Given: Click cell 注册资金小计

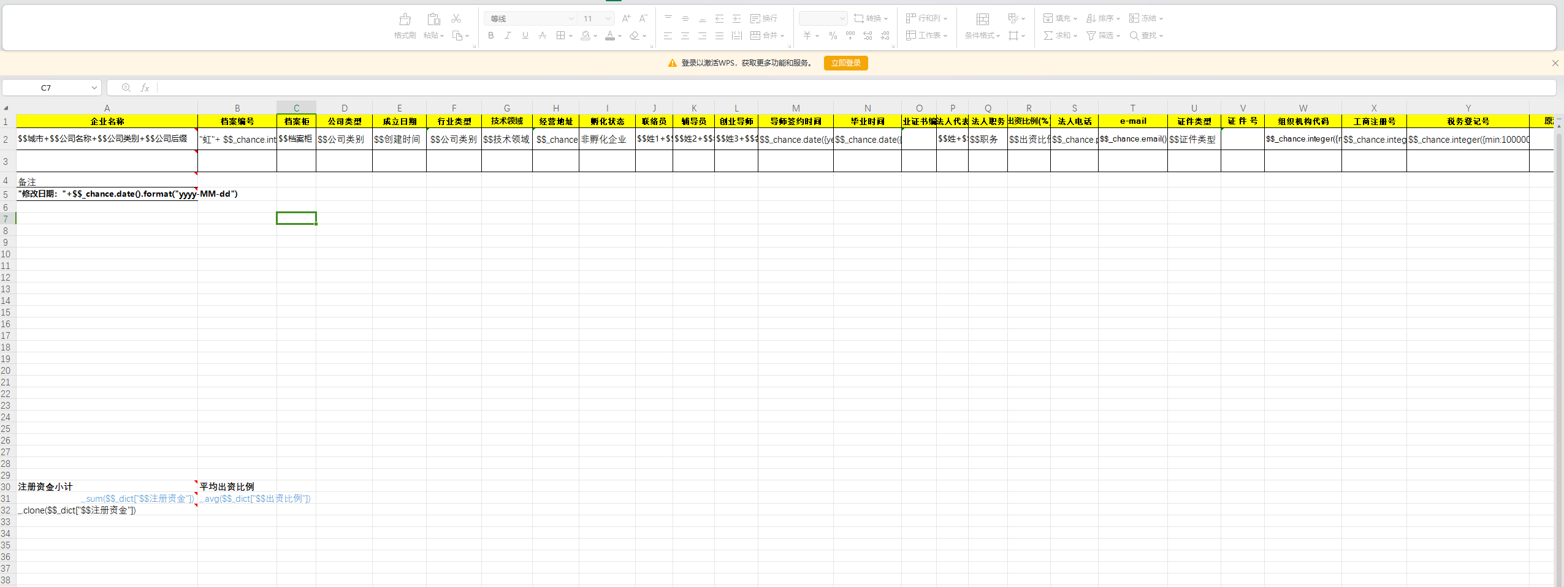Looking at the screenshot, I should [x=107, y=487].
